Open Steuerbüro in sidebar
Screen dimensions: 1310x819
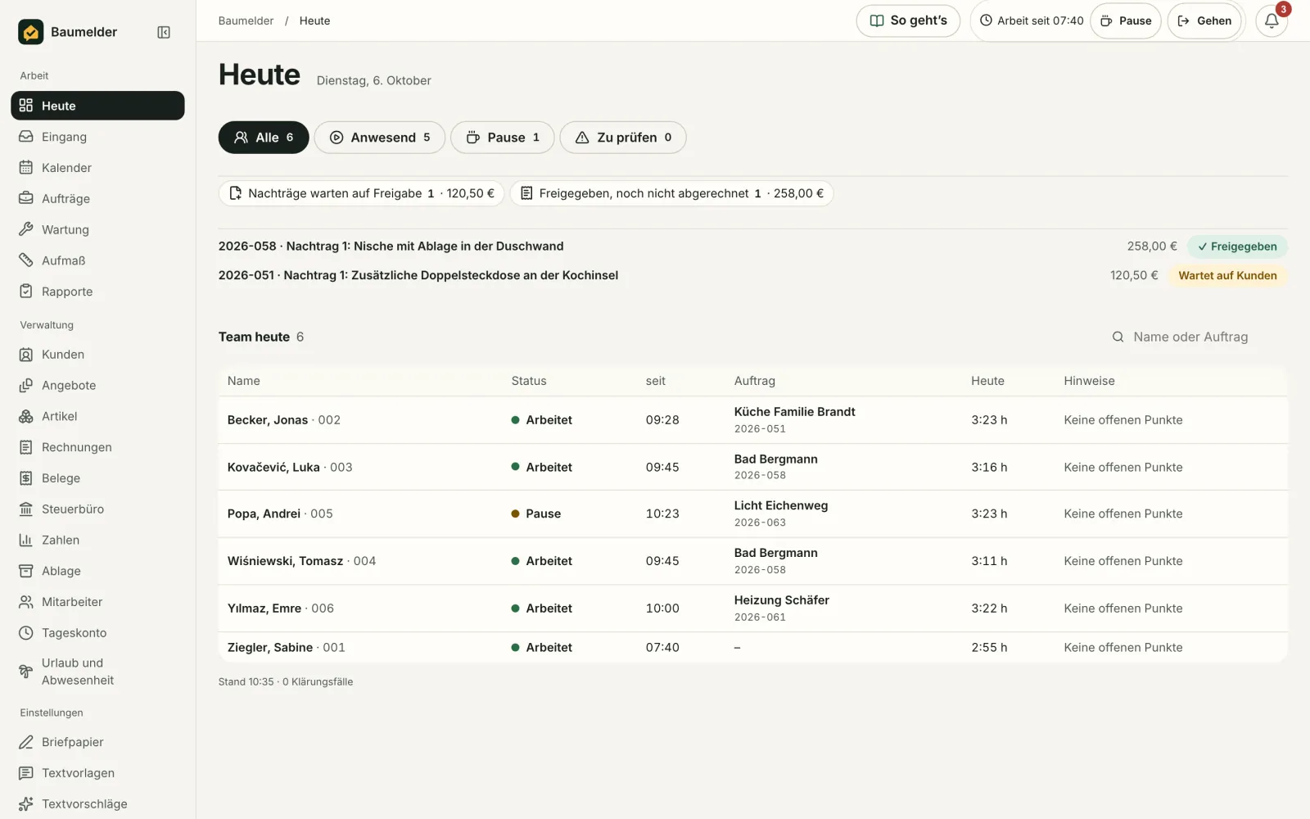[x=97, y=509]
